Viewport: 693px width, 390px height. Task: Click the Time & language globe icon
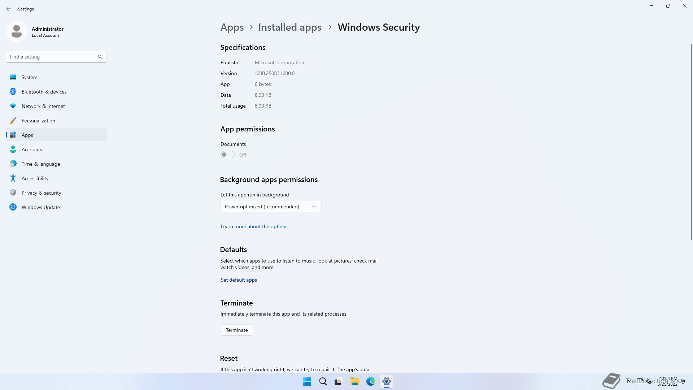13,164
